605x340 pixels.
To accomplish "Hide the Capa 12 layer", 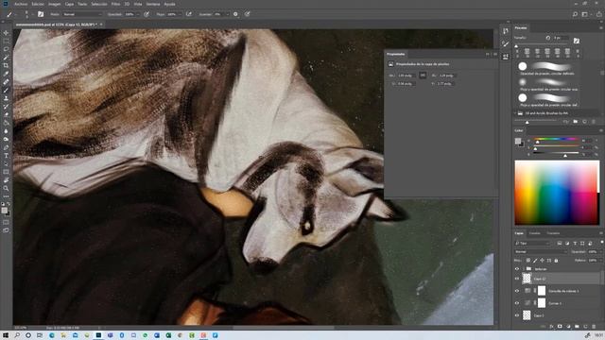I will click(x=517, y=279).
